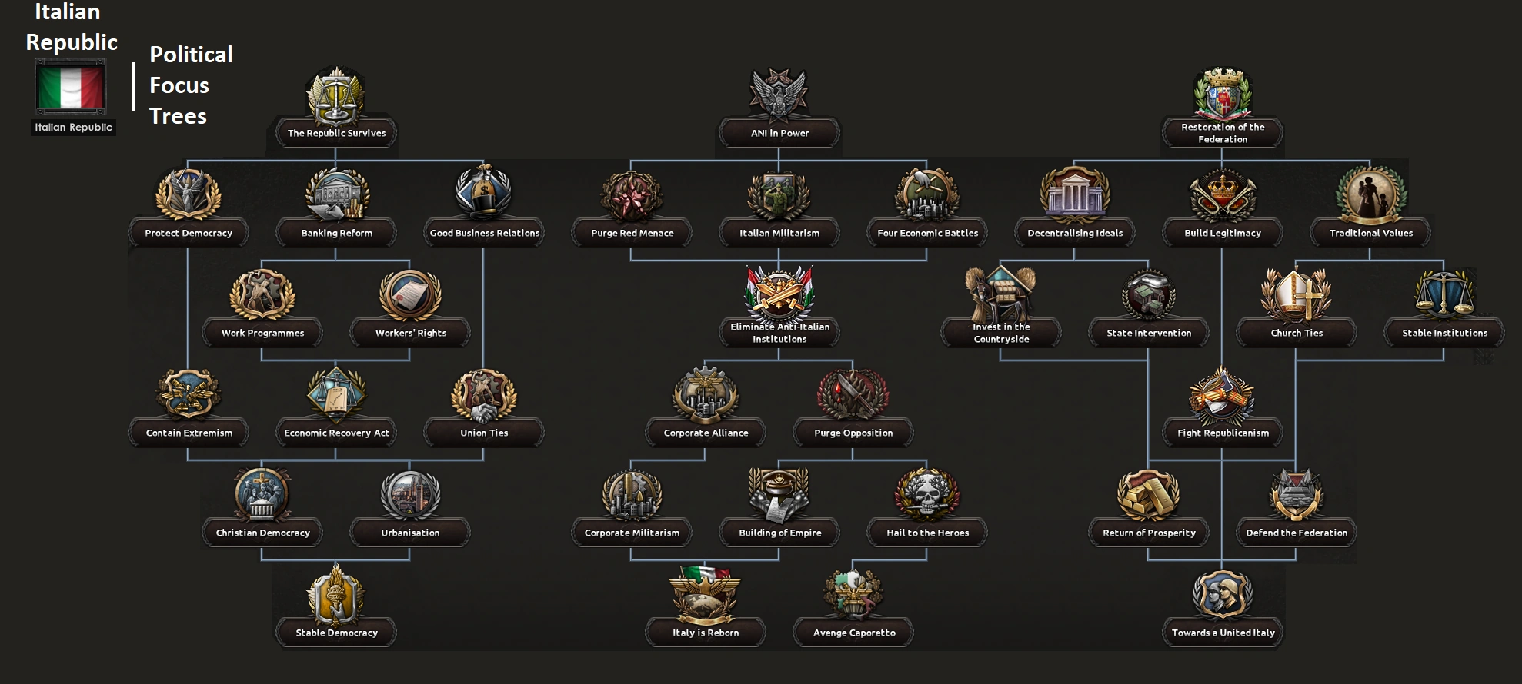Choose the Stable Democracy focus label
This screenshot has width=1522, height=684.
point(336,633)
